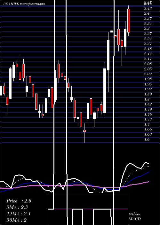This screenshot has height=225, width=160.
Task: Click the 1.79 price axis label
Action: coord(148,109)
